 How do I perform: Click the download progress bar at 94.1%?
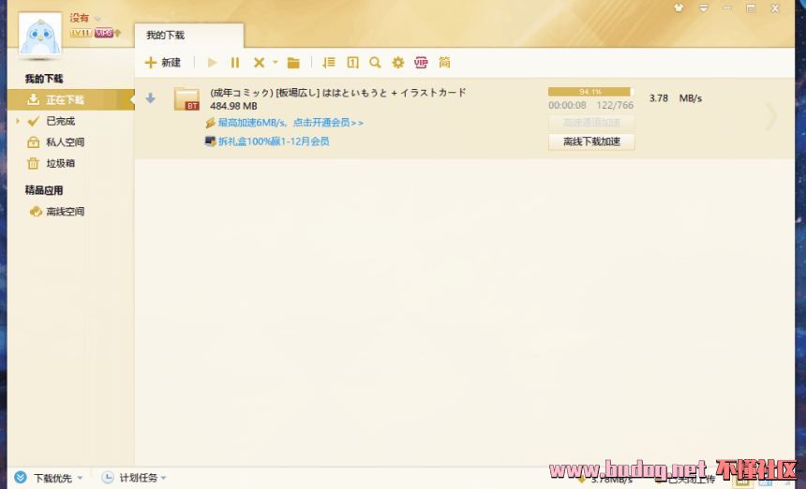tap(590, 92)
